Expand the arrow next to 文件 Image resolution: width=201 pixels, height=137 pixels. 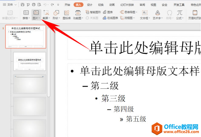pos(15,5)
